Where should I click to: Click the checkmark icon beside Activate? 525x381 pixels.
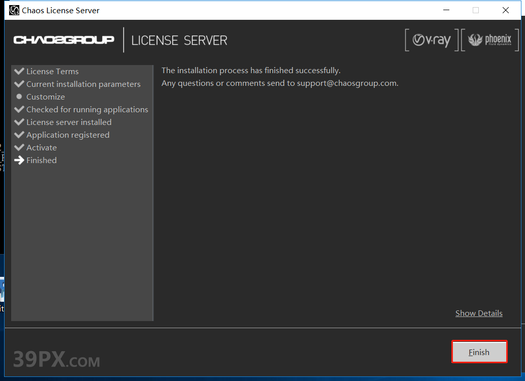coord(19,147)
